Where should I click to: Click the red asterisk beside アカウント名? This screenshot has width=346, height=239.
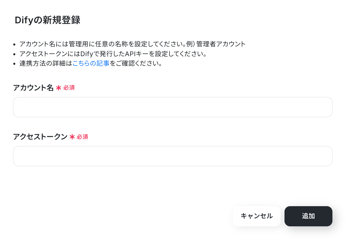point(58,88)
